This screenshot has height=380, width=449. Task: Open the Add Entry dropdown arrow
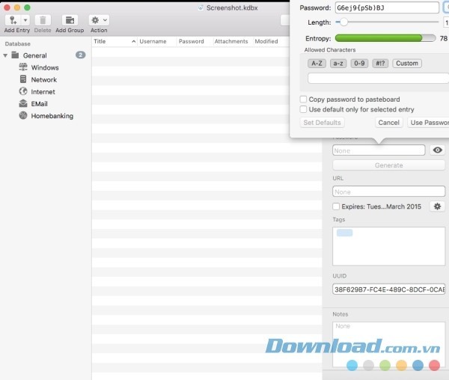[25, 19]
